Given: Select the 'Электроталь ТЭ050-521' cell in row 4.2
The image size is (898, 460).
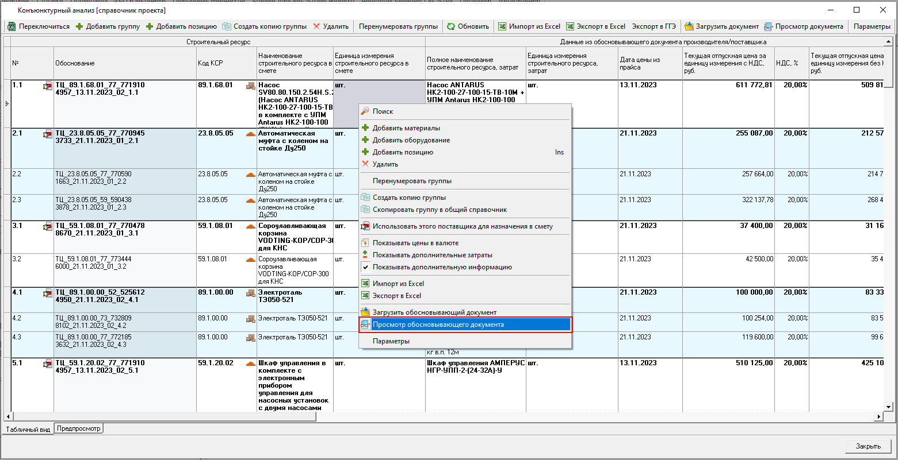Looking at the screenshot, I should [293, 318].
